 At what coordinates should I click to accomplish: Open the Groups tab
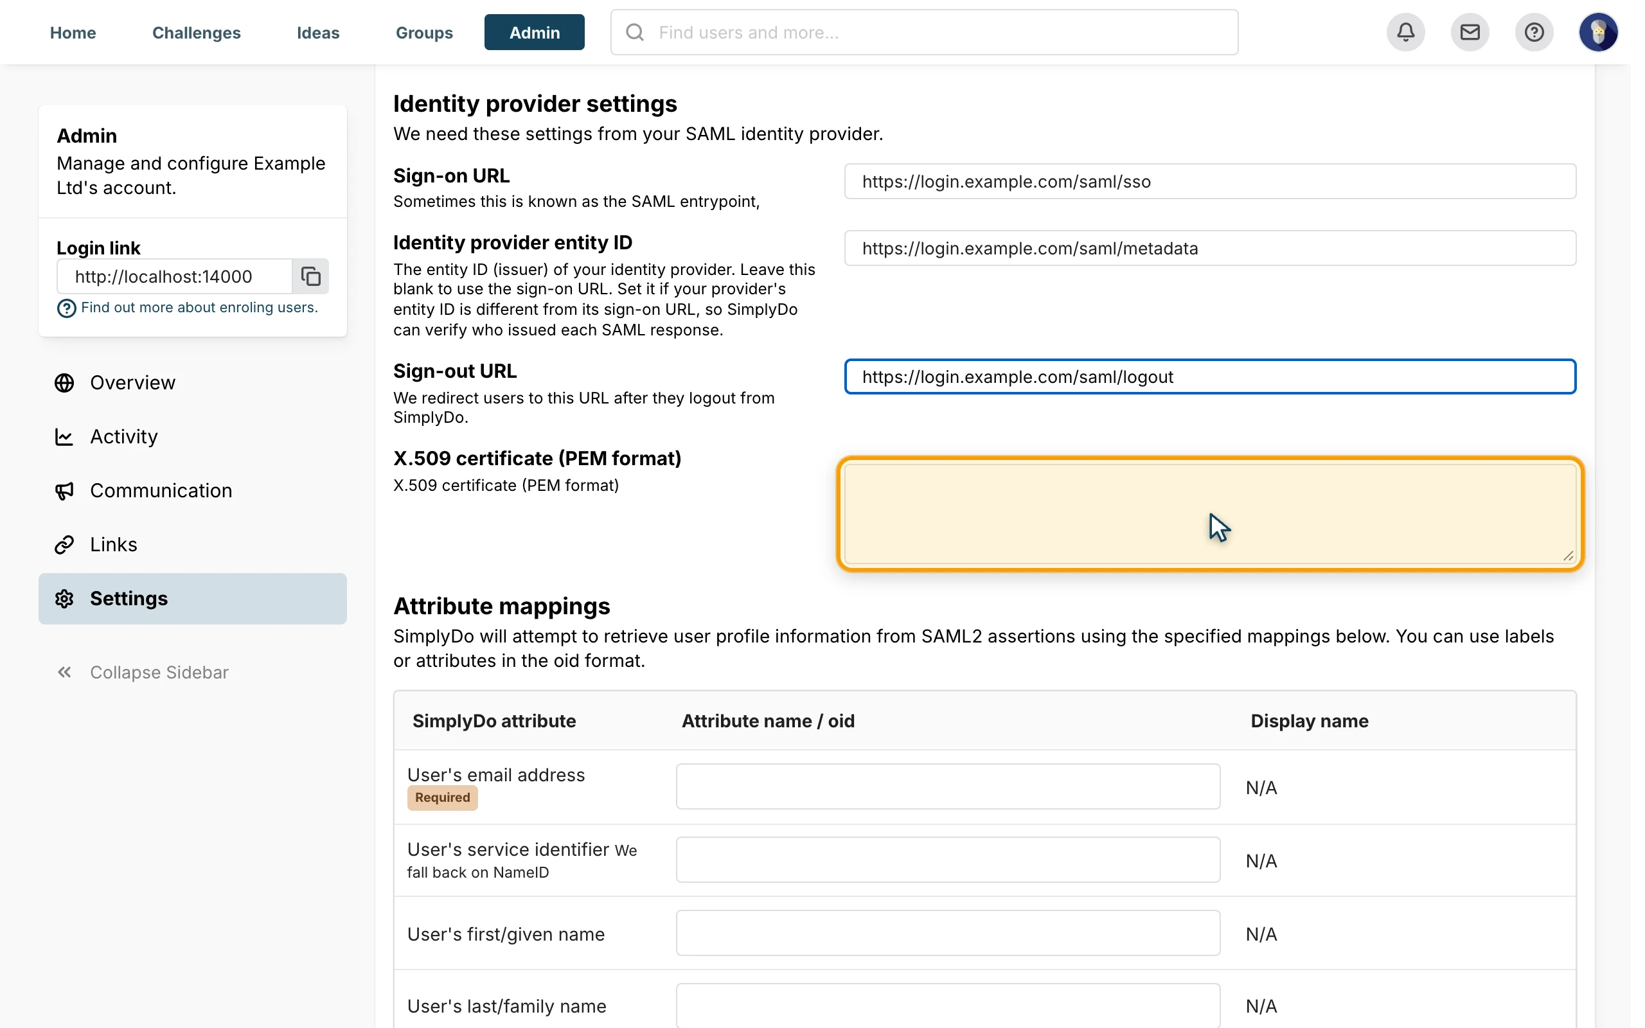tap(424, 32)
